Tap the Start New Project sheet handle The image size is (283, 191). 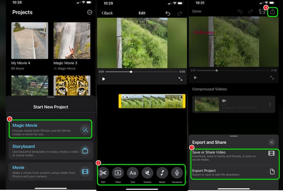pos(51,97)
